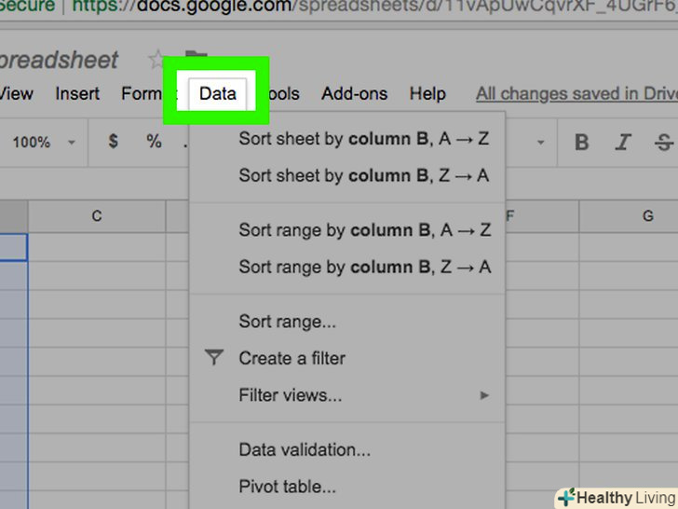Select column G header

click(x=647, y=216)
